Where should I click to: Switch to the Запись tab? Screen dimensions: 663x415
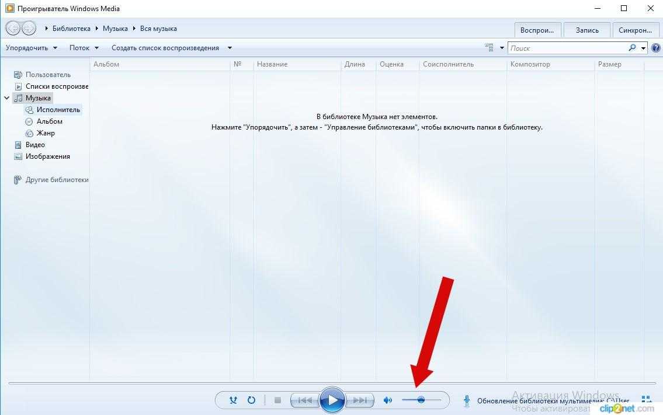pos(587,30)
